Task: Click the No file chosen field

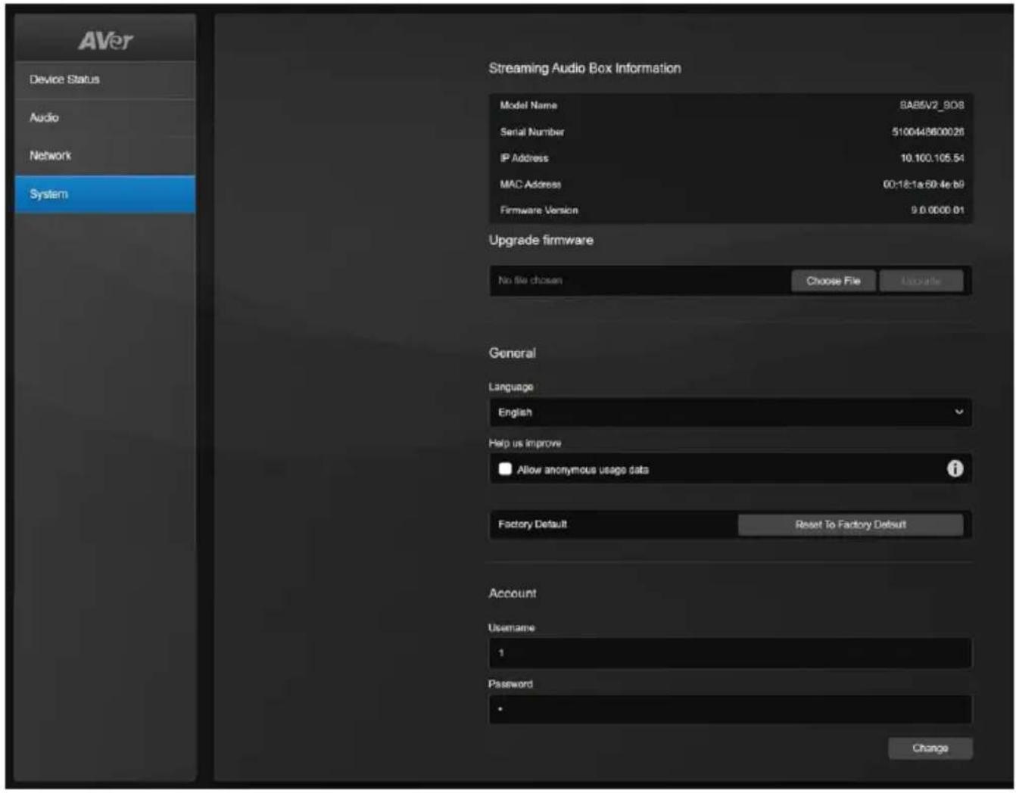Action: [x=639, y=281]
